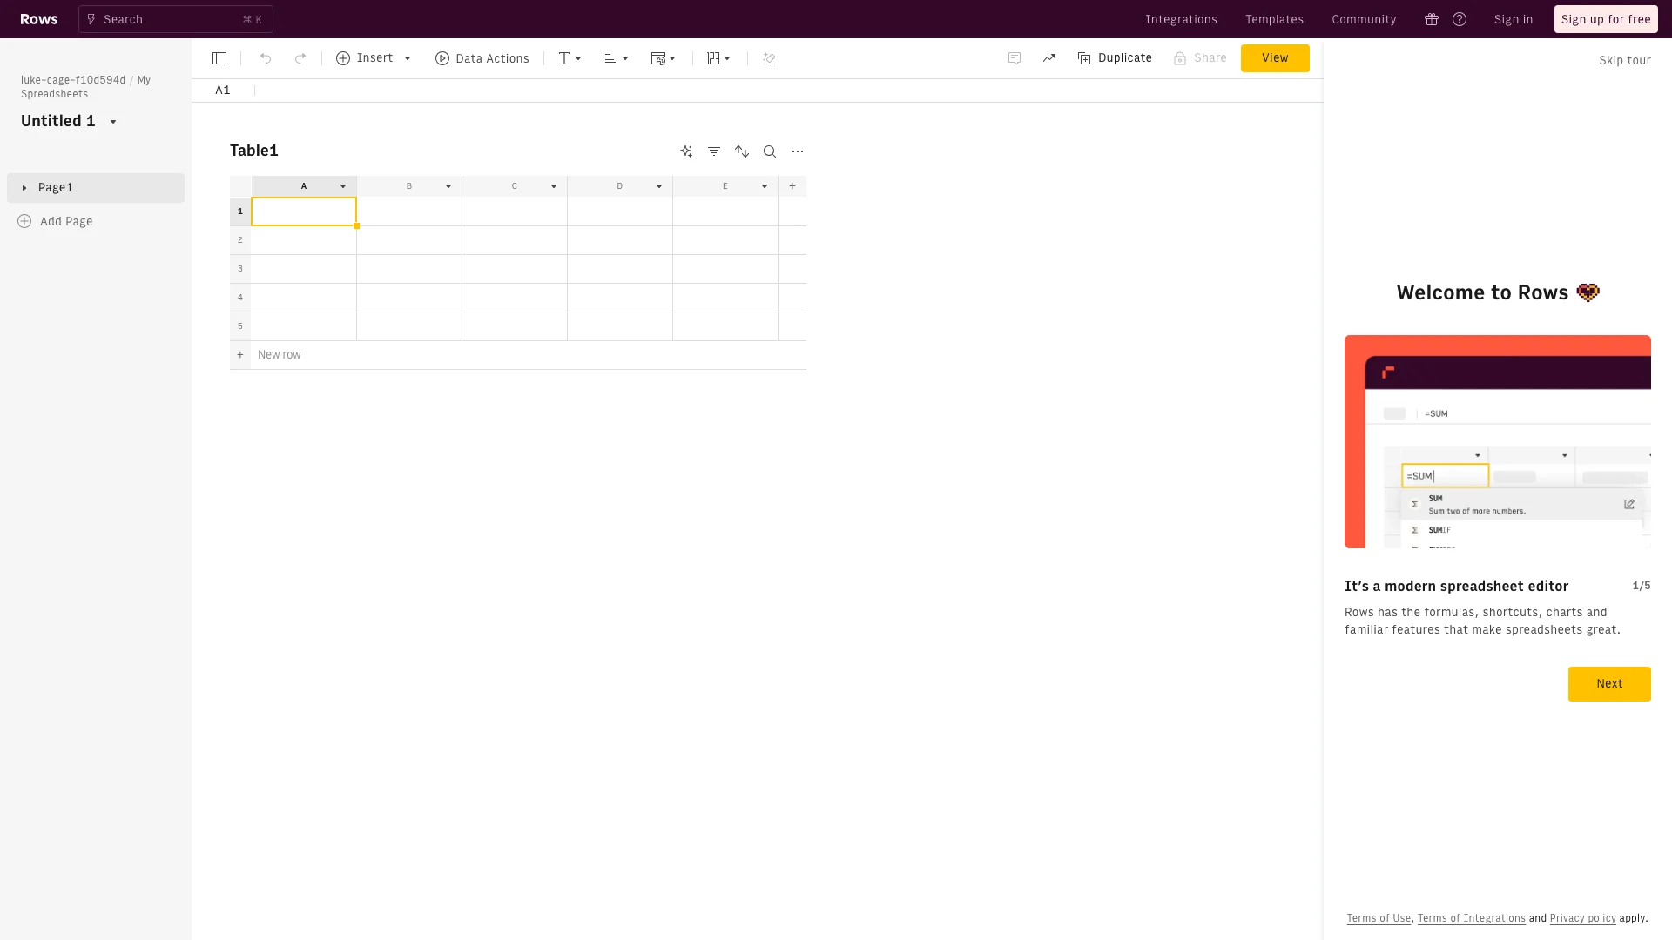Add a new column with plus icon
Screen dimensions: 1672x940
point(792,186)
